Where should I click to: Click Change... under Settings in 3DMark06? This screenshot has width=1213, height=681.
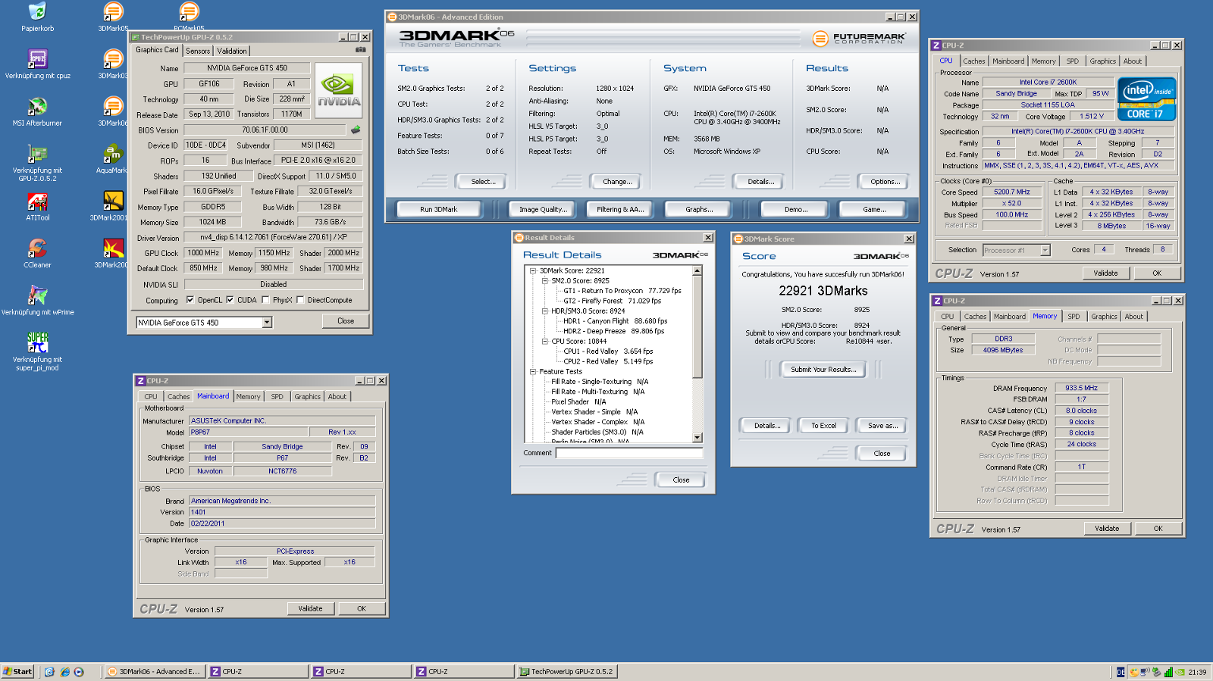[x=617, y=182]
